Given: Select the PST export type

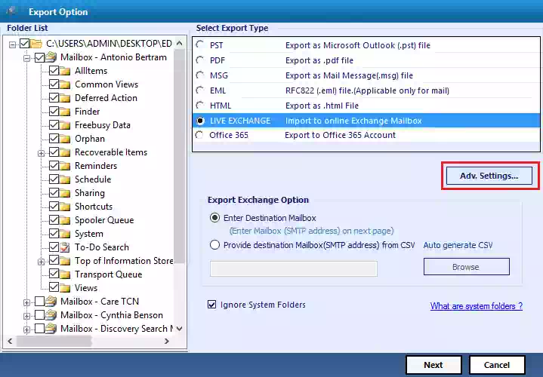Looking at the screenshot, I should click(200, 45).
